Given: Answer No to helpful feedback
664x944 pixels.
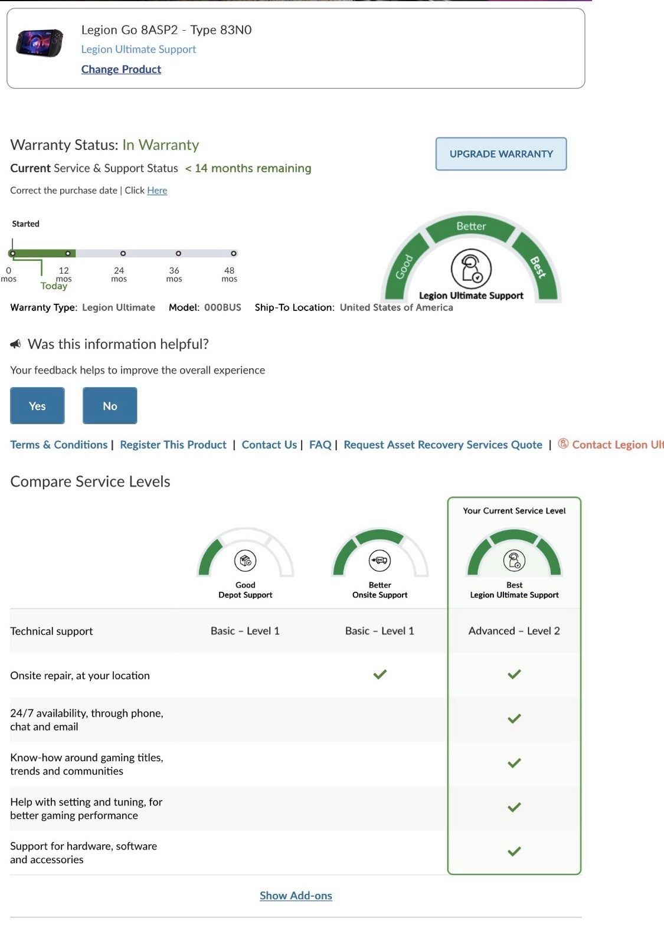Looking at the screenshot, I should [110, 406].
